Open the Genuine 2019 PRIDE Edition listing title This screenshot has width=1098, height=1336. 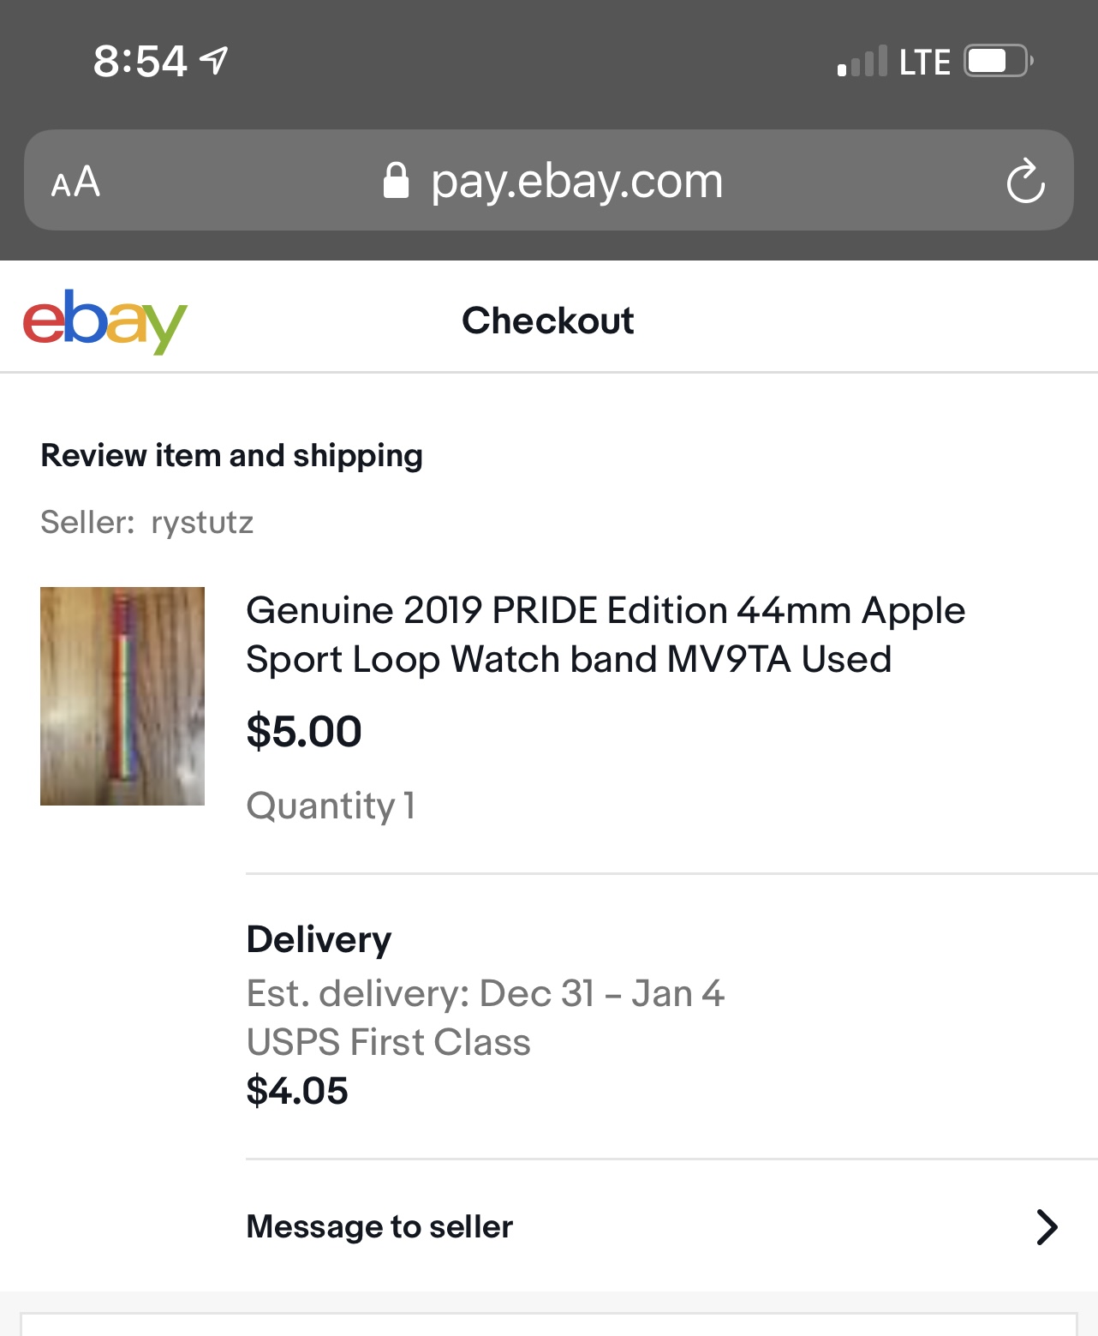[605, 635]
